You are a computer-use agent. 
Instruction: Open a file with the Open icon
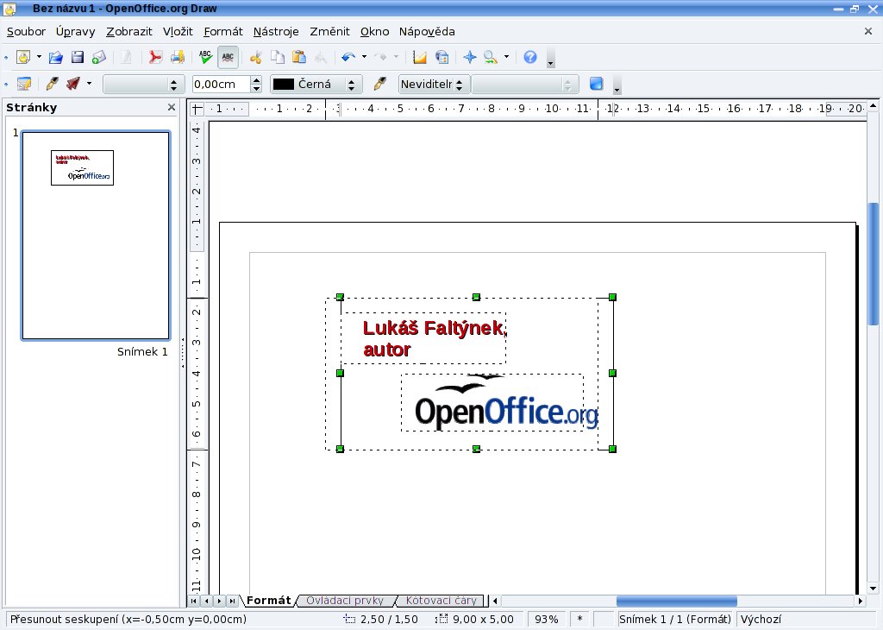[55, 57]
